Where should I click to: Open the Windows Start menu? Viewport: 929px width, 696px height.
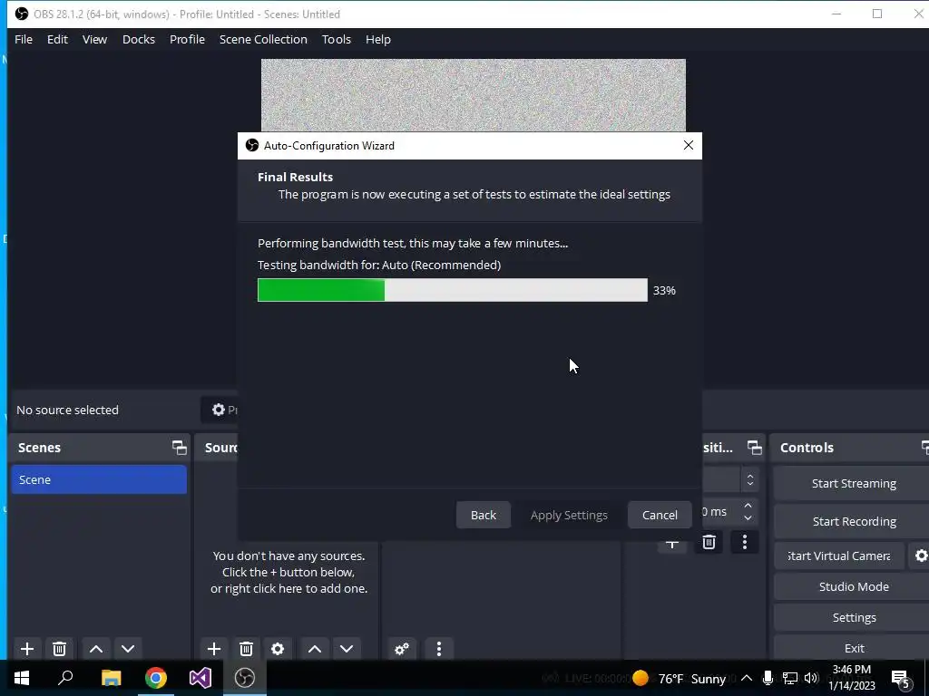pyautogui.click(x=22, y=678)
